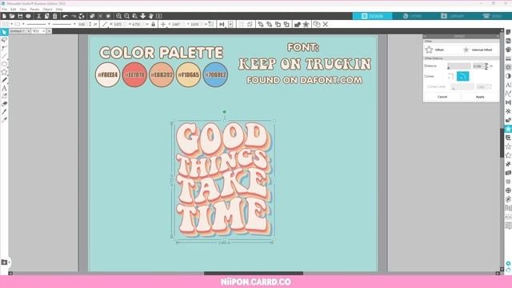This screenshot has height=288, width=512.
Task: Click the GOOD THINGS TAKE TIME design
Action: [223, 180]
